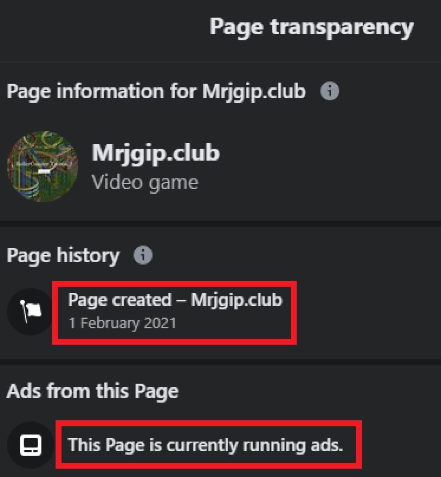Click the flag icon for page creation
The image size is (441, 477).
pos(31,311)
